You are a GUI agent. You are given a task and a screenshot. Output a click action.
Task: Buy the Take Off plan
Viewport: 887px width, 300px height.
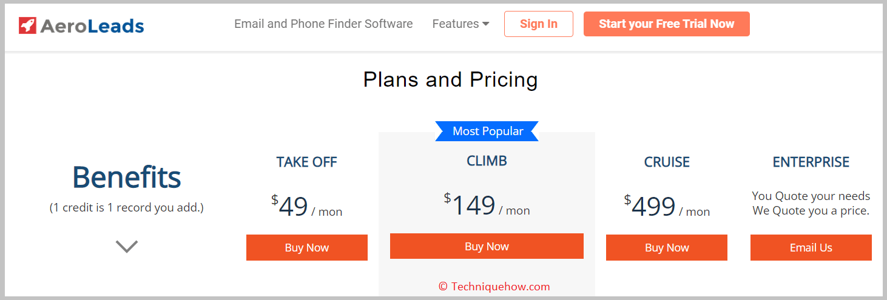[307, 248]
